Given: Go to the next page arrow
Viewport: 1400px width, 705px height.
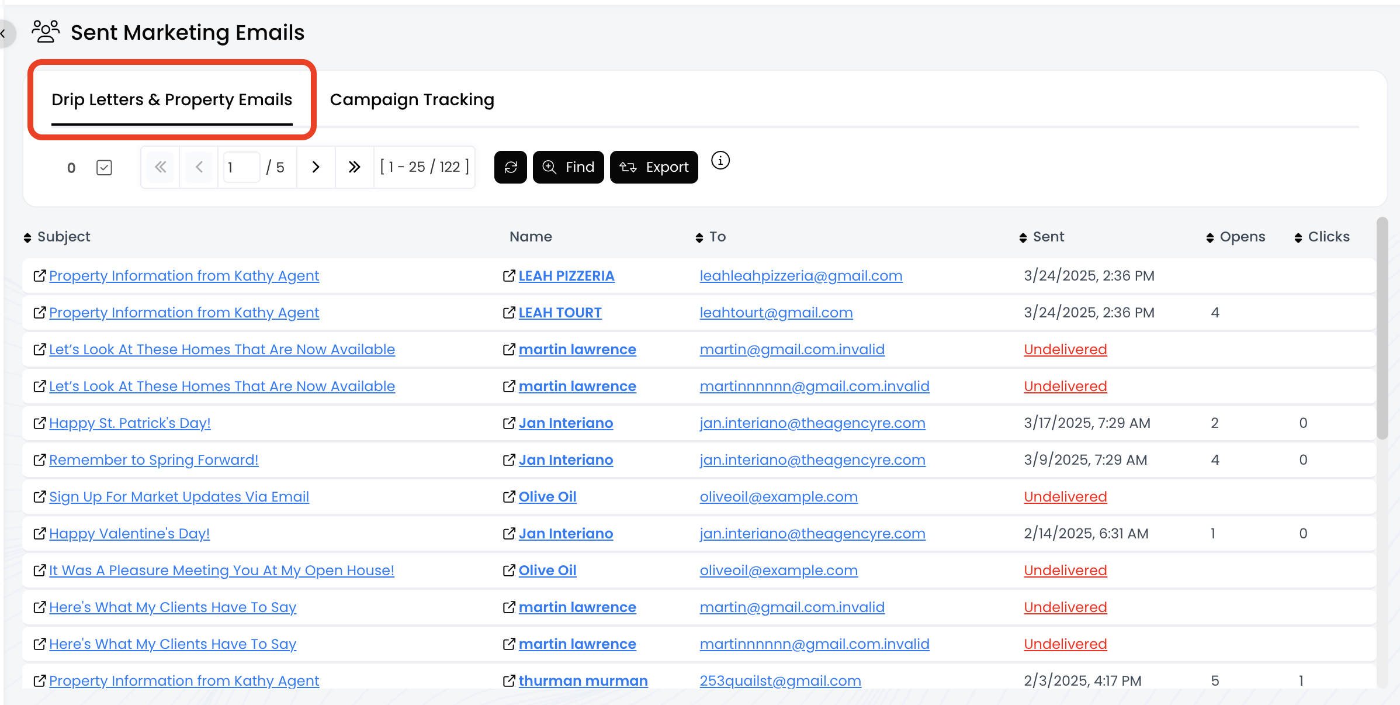Looking at the screenshot, I should [316, 167].
